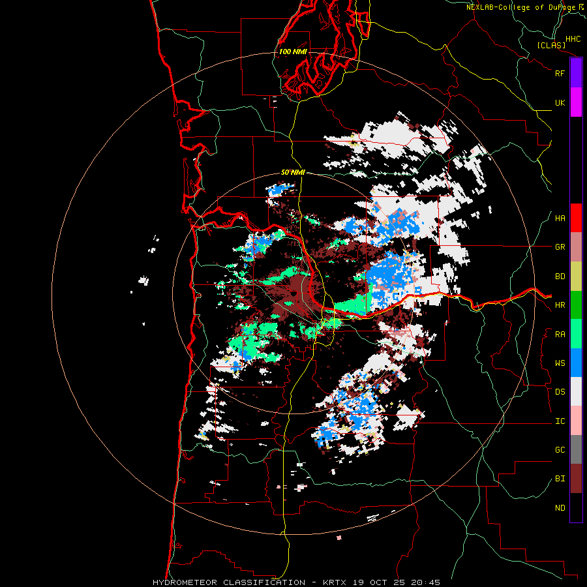Click the [CLAS] units label
Viewport: 587px width, 587px height.
551,46
